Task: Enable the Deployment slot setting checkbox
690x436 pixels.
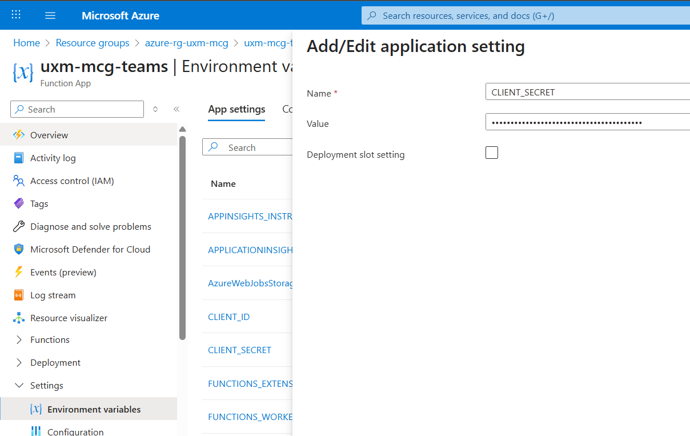Action: point(491,153)
